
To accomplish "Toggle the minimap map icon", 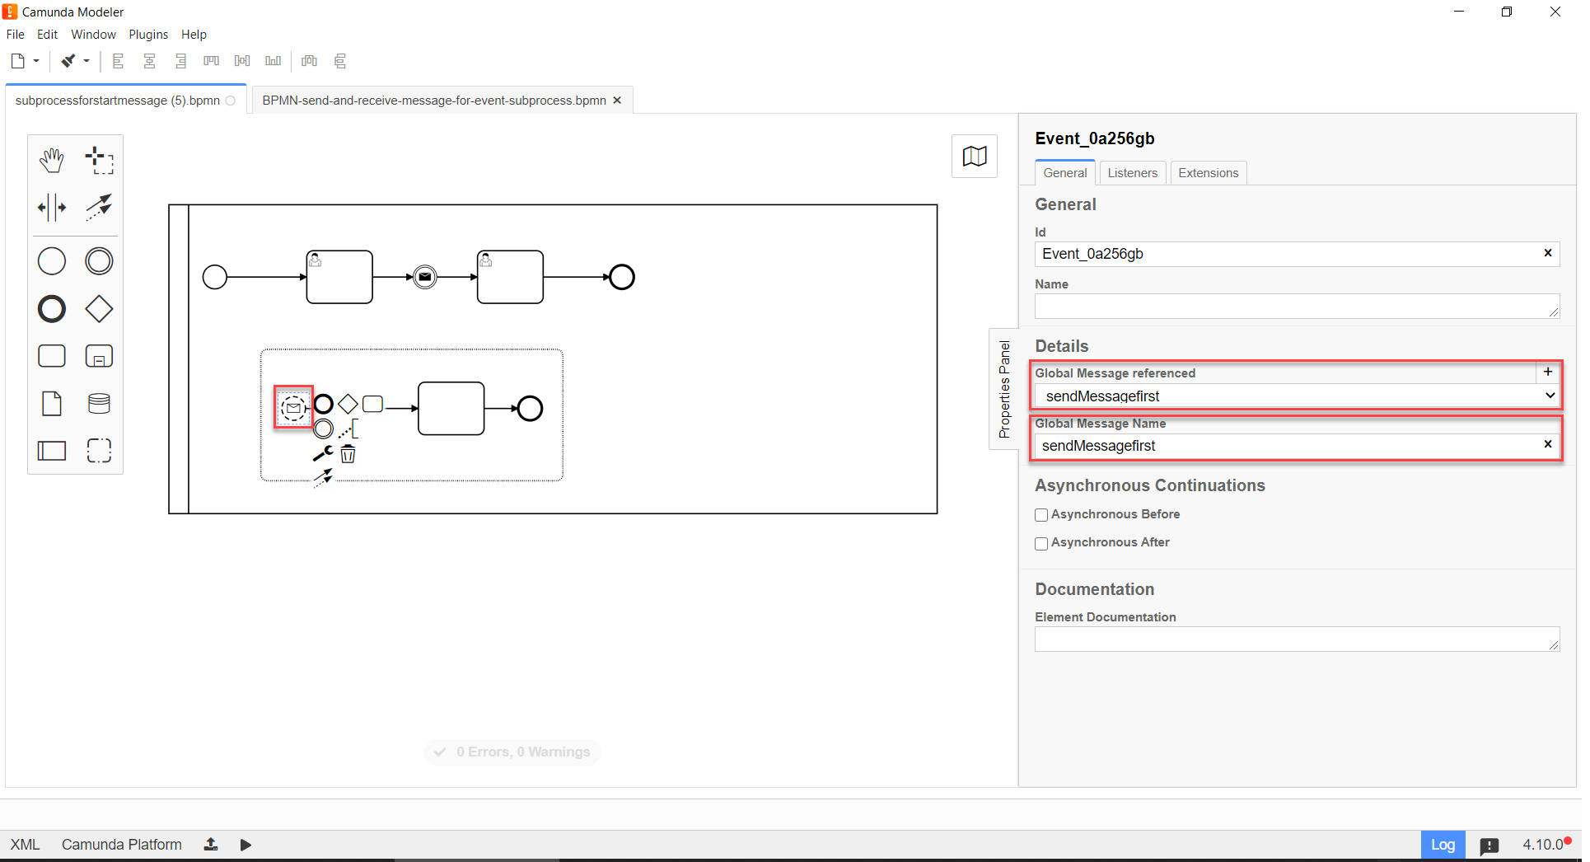I will pos(975,156).
